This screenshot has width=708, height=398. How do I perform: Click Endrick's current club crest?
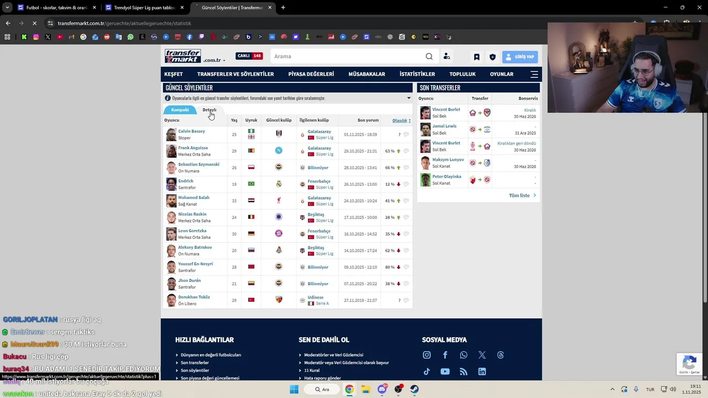tap(279, 184)
